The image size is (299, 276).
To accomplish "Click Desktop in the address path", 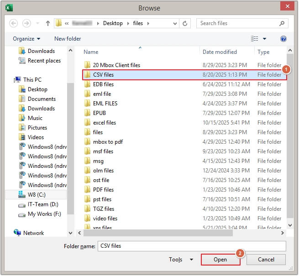I will coord(113,23).
